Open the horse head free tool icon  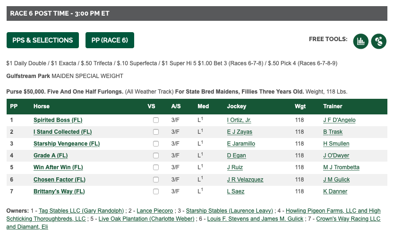[379, 41]
